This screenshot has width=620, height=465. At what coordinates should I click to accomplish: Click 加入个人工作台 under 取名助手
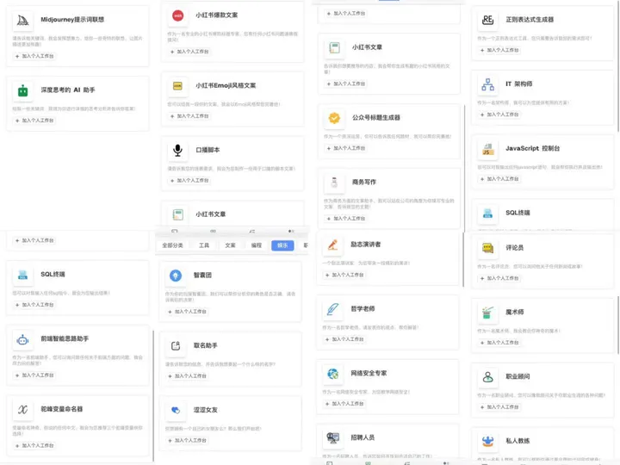(x=187, y=376)
